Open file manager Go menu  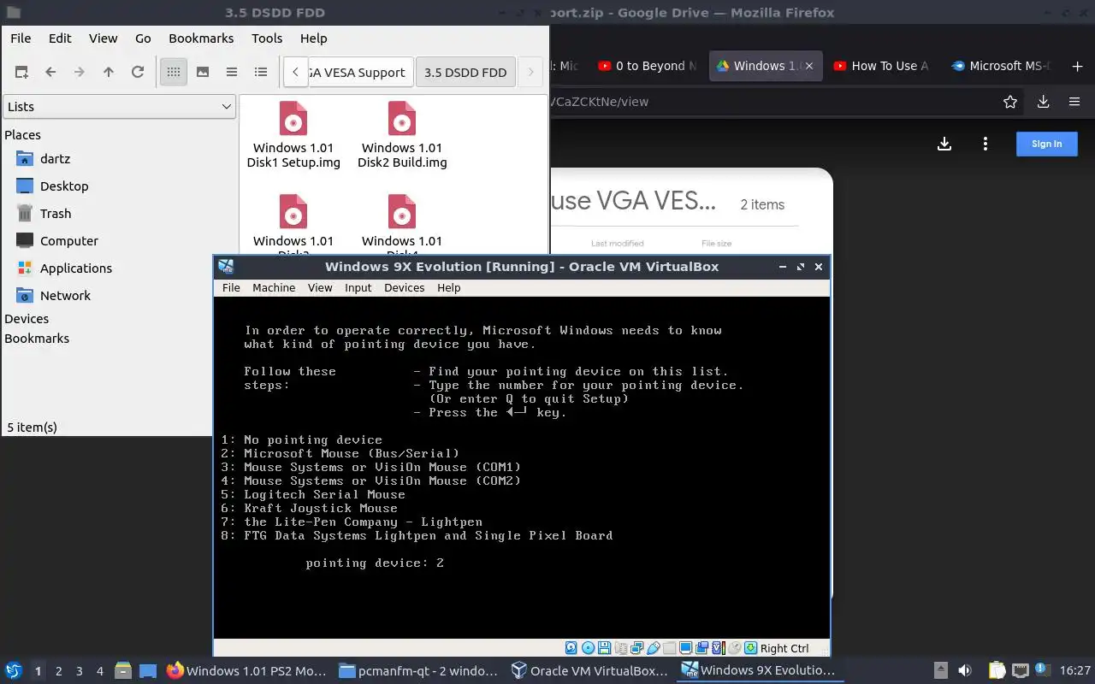click(x=143, y=38)
